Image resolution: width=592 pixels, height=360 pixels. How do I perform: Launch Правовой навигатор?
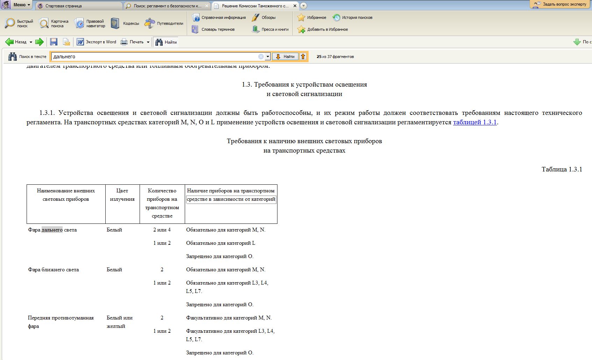point(90,23)
